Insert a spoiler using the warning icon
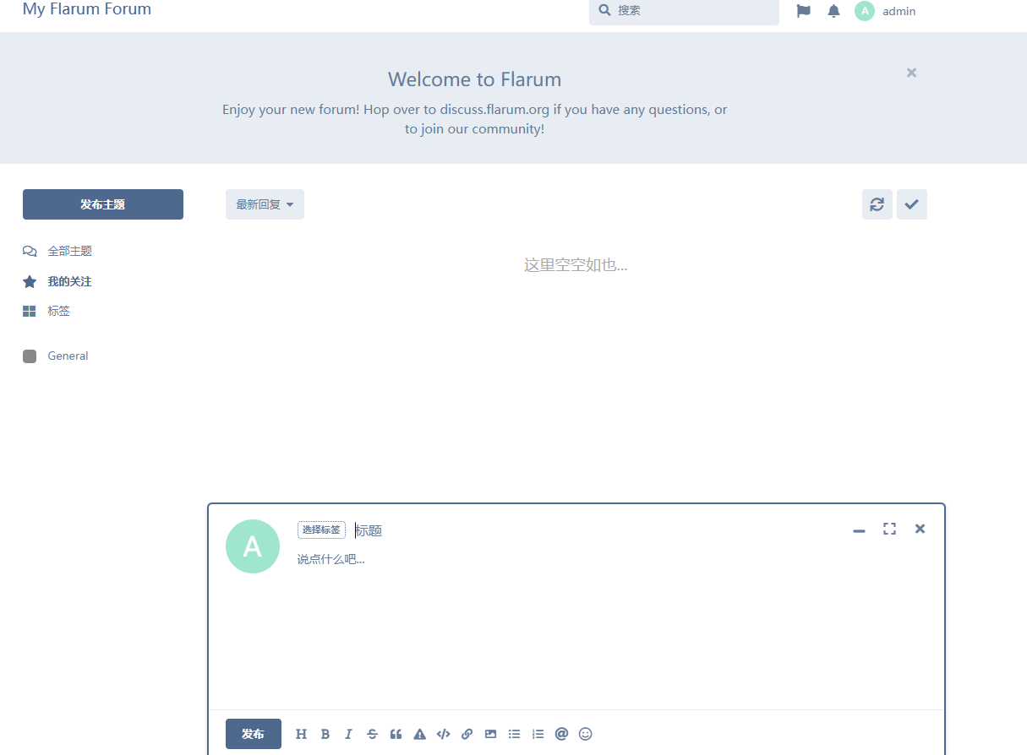 [x=419, y=734]
